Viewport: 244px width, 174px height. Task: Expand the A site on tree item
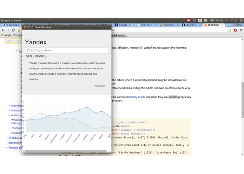pos(9,115)
